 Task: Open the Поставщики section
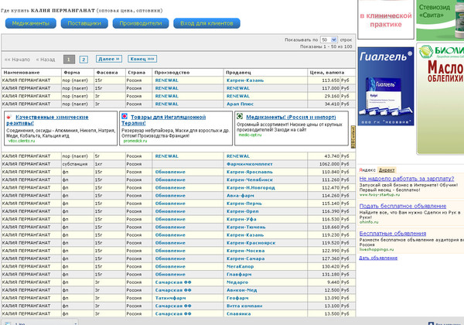tap(84, 23)
